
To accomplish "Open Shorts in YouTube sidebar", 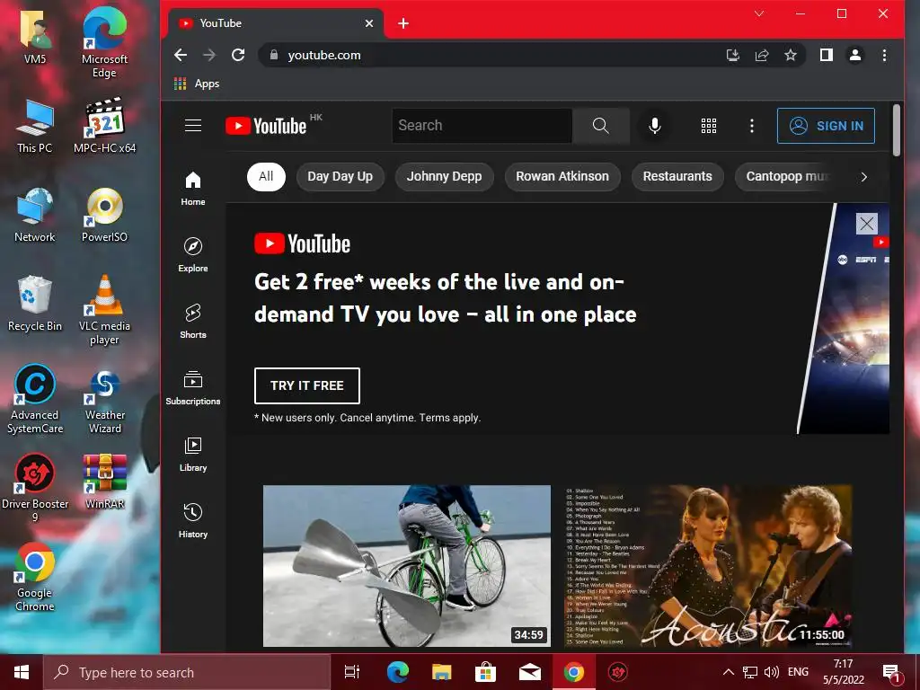I will [x=193, y=321].
